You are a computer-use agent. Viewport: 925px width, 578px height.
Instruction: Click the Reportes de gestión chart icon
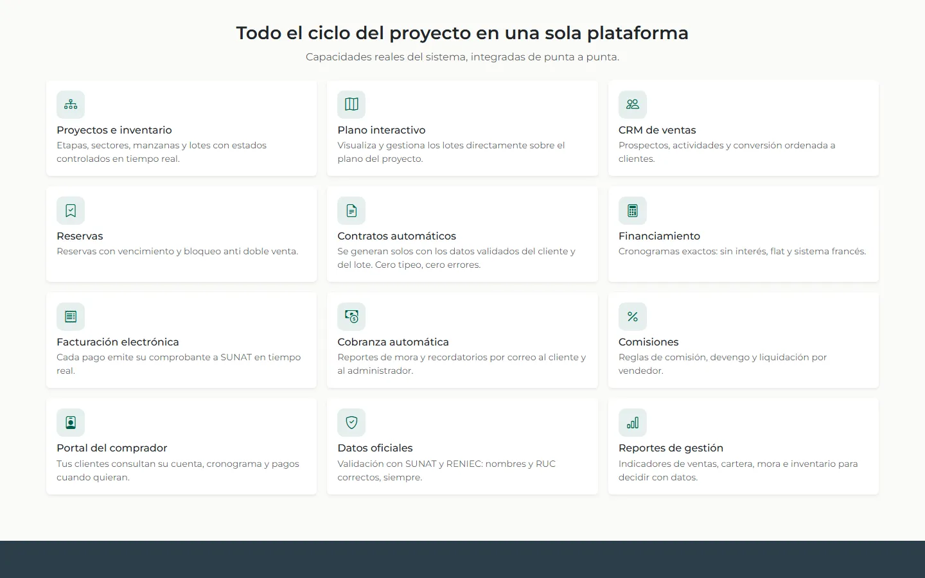click(633, 423)
